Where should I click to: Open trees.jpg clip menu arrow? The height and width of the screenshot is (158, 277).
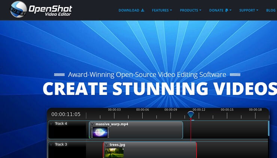pos(106,145)
